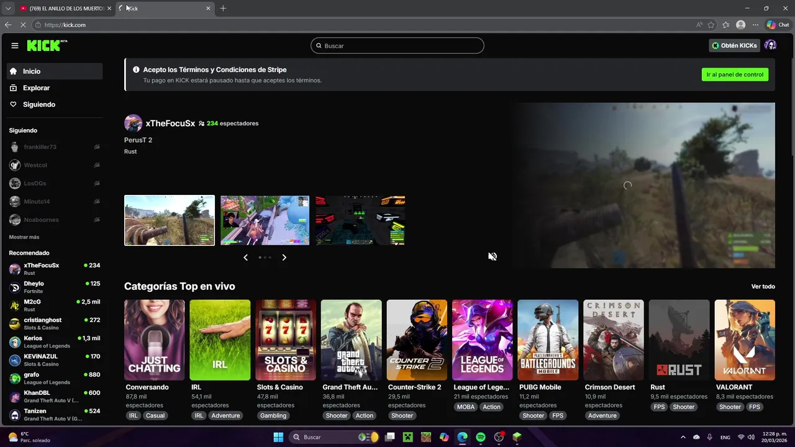
Task: Open the Conversando category card
Action: pos(155,340)
